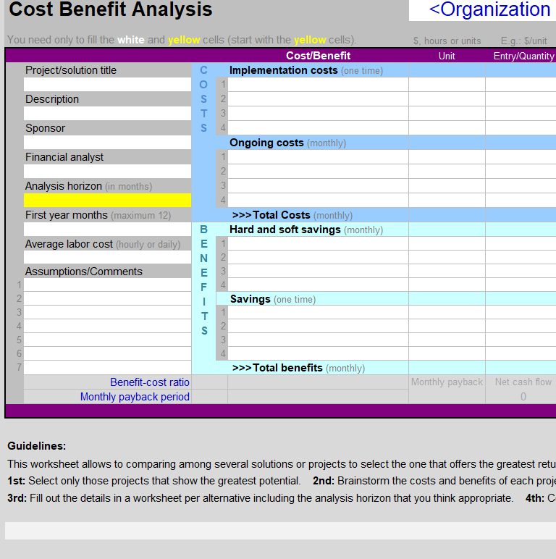Select Implementation costs row 1 description cell

[x=318, y=85]
